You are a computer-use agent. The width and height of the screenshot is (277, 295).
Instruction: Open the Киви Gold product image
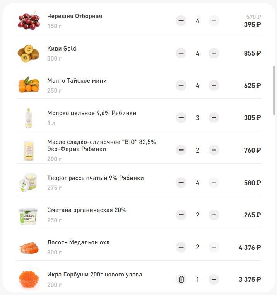pos(29,53)
